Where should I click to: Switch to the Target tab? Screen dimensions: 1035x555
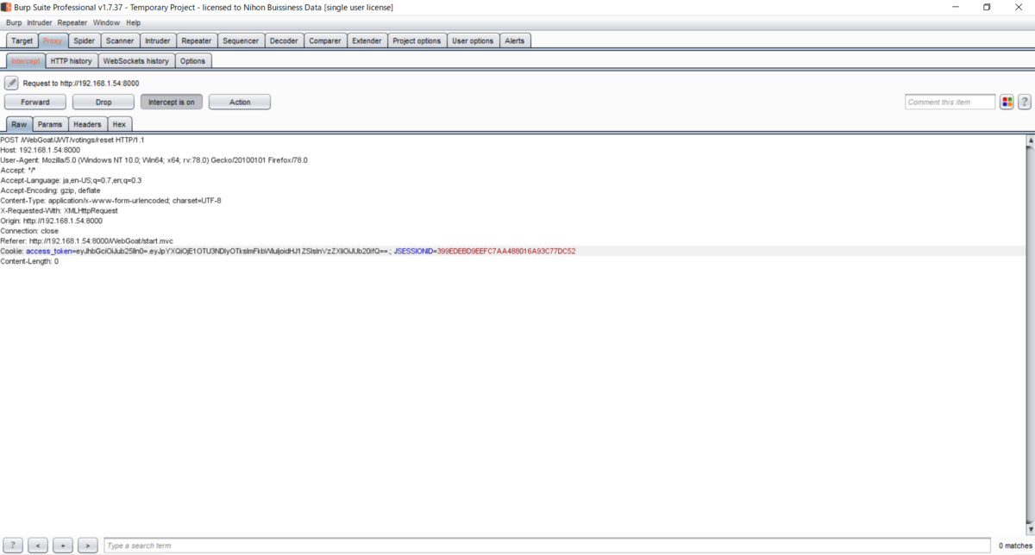22,41
